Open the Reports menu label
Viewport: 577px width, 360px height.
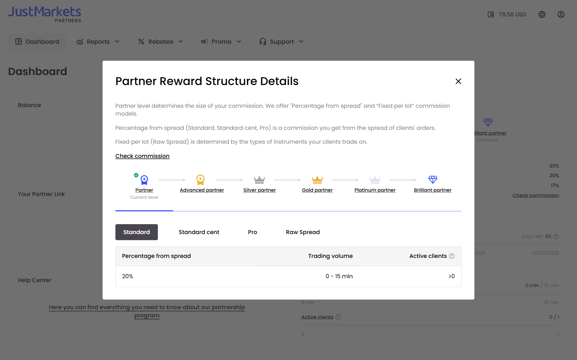[98, 42]
